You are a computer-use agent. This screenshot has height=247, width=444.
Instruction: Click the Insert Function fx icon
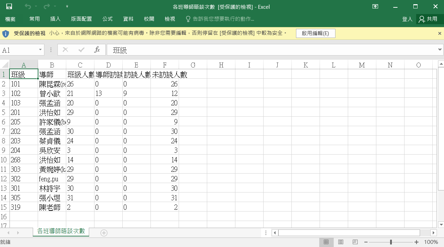click(97, 50)
